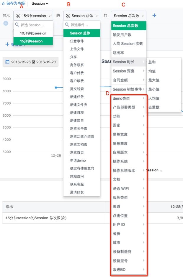Choose 商务联系 event

click(82, 65)
